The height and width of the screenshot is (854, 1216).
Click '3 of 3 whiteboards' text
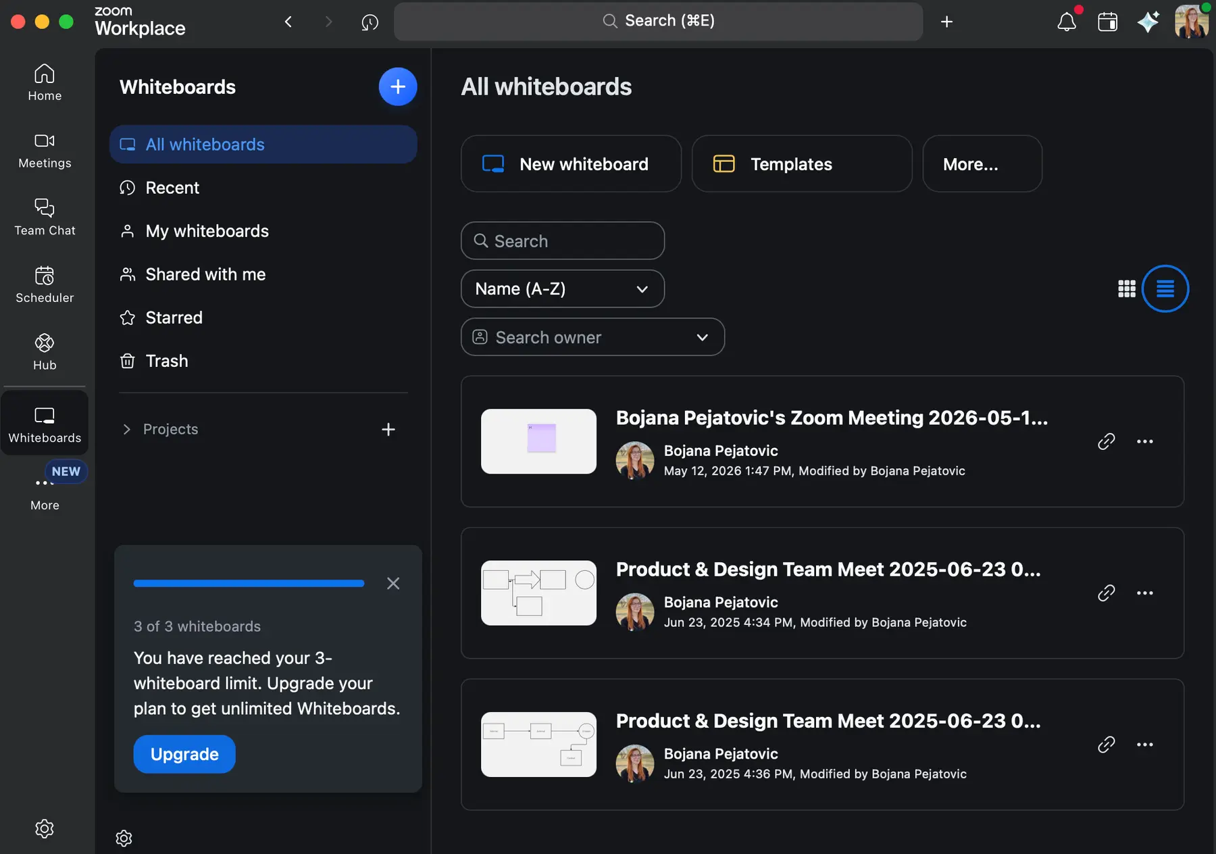pyautogui.click(x=197, y=626)
